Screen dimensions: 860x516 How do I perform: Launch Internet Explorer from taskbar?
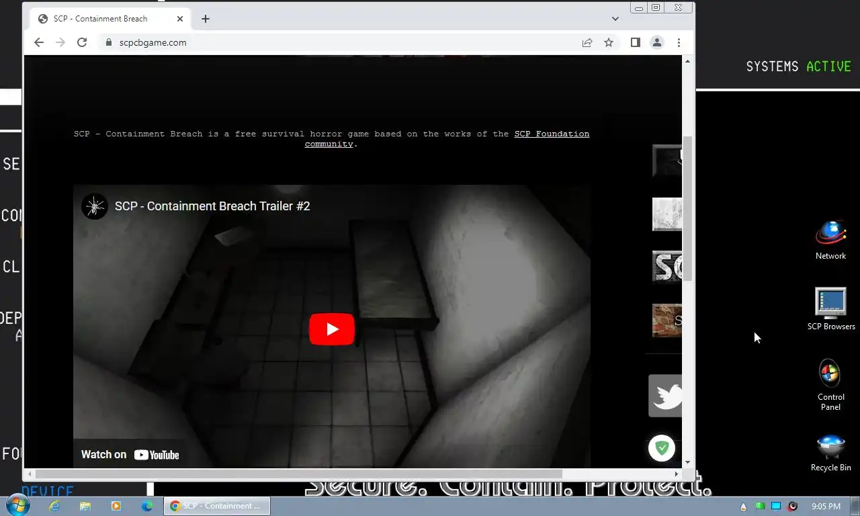tap(54, 506)
